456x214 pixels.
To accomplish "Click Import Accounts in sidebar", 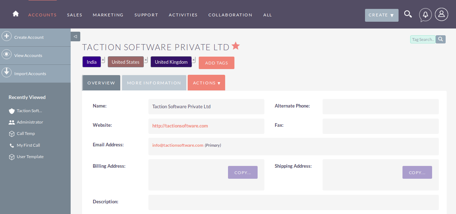I will tap(30, 74).
